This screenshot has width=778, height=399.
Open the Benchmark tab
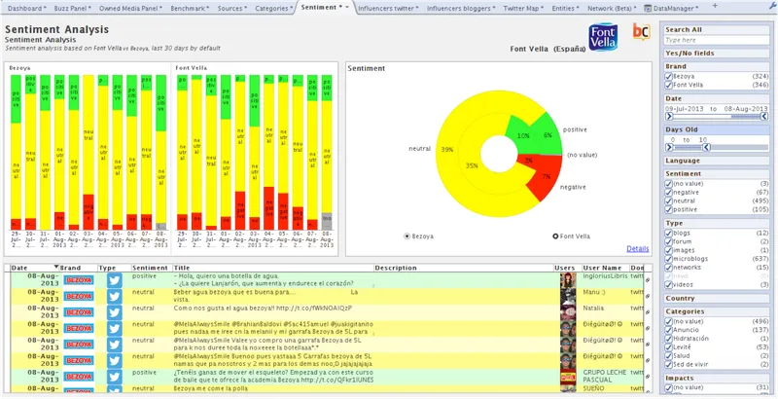click(190, 9)
